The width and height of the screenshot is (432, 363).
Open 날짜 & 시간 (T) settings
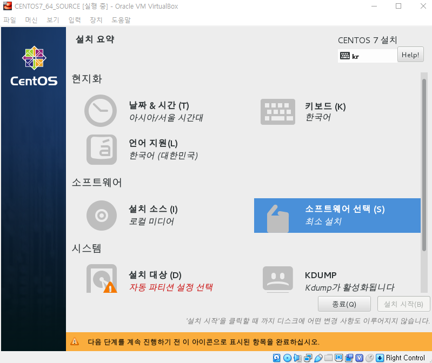(159, 105)
